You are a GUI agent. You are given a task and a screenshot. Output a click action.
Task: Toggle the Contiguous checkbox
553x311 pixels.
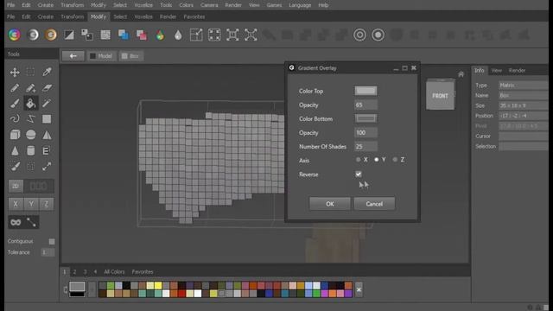52,242
